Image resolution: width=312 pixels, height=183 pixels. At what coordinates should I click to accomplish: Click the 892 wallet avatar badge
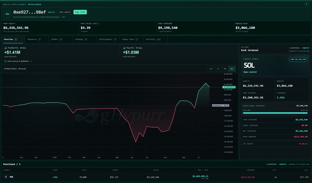tap(7, 14)
